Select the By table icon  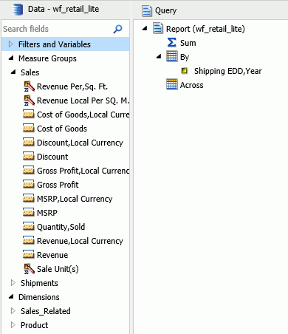tap(171, 56)
